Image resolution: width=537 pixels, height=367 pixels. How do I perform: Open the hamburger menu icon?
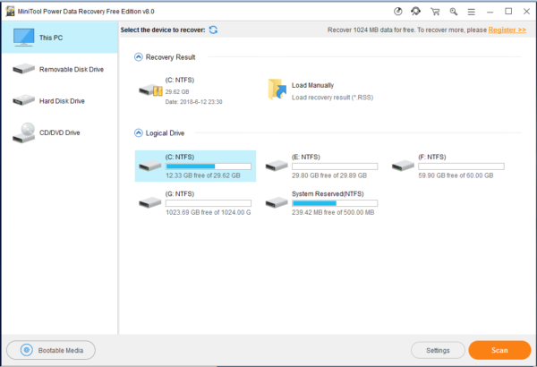tap(472, 12)
